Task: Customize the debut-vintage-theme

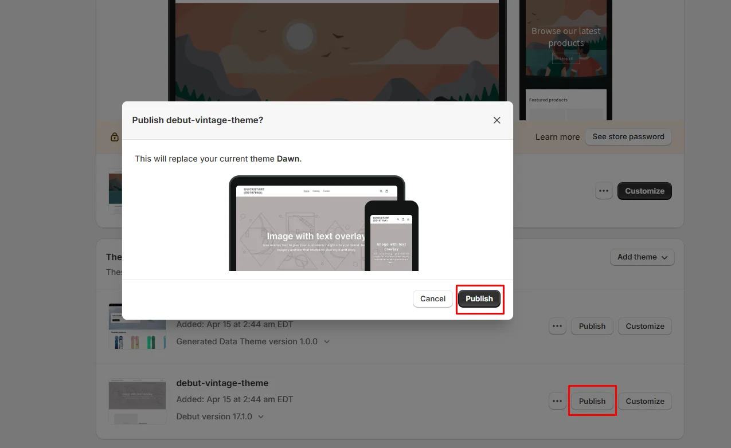Action: click(x=644, y=401)
